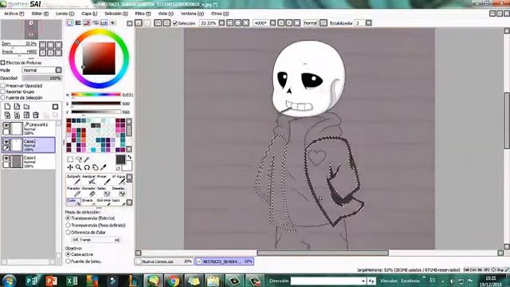Viewport: 510px width, 287px height.
Task: Toggle the Selección checkbox in toolbar
Action: 175,23
